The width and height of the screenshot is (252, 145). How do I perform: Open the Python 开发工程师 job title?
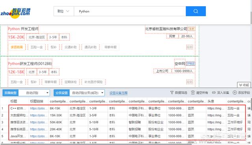23,29
